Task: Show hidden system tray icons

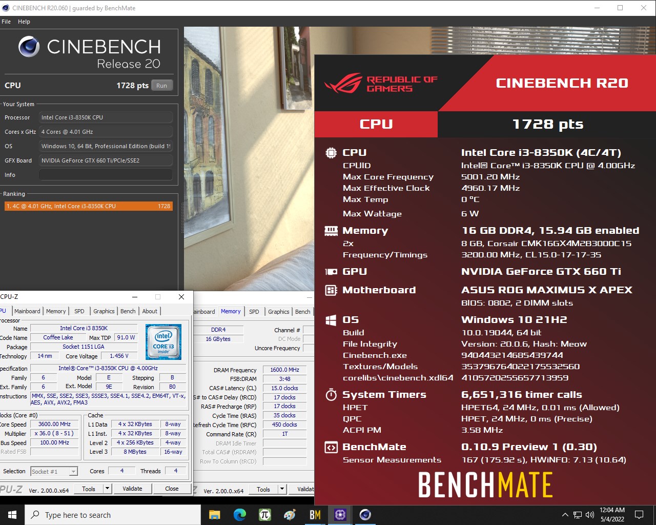Action: click(x=565, y=515)
